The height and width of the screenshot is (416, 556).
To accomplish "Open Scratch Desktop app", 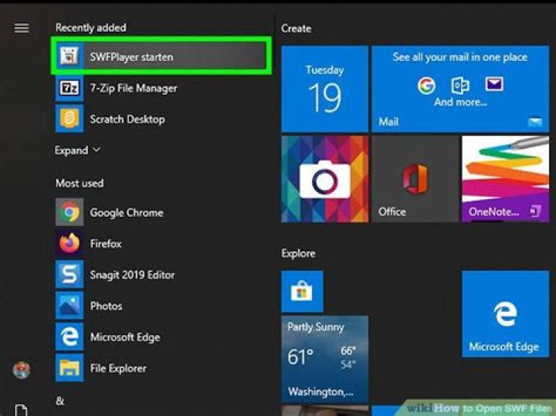I will (127, 120).
